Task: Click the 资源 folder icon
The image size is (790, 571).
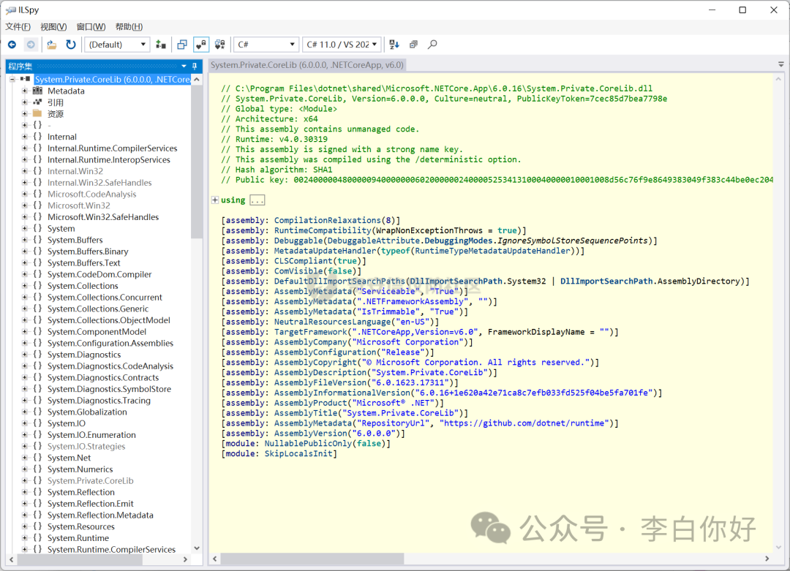Action: point(37,114)
